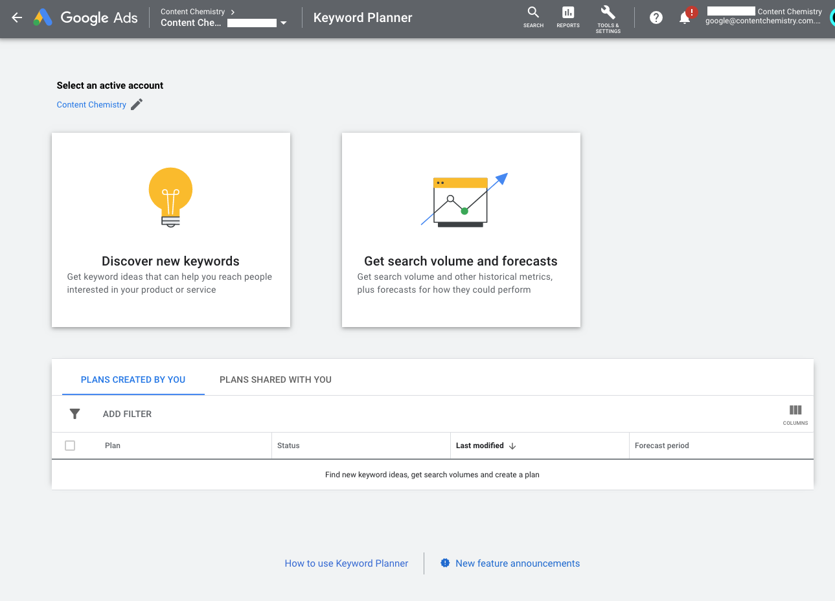The height and width of the screenshot is (601, 835).
Task: Click the 'Find new keyword ideas' empty message
Action: coord(432,475)
